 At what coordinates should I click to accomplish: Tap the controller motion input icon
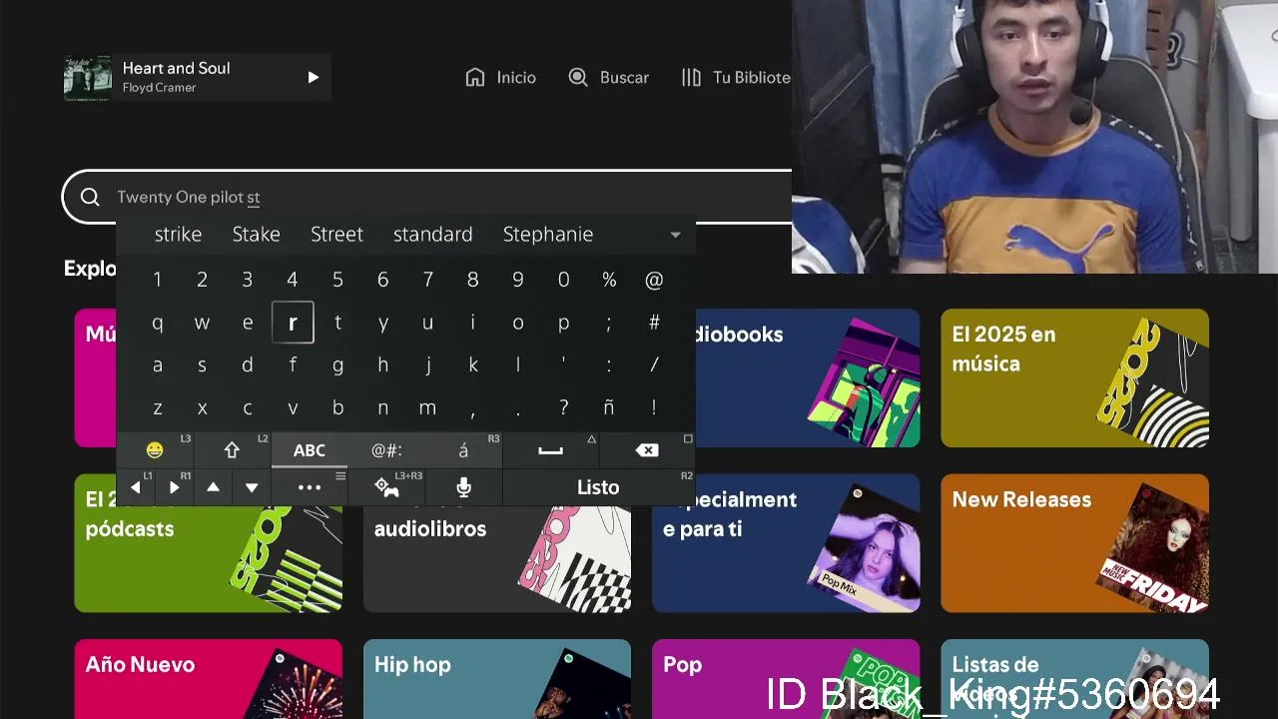tap(386, 487)
